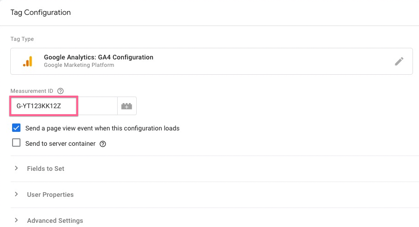Open the Fields to Set section label
The width and height of the screenshot is (419, 227).
pyautogui.click(x=46, y=169)
